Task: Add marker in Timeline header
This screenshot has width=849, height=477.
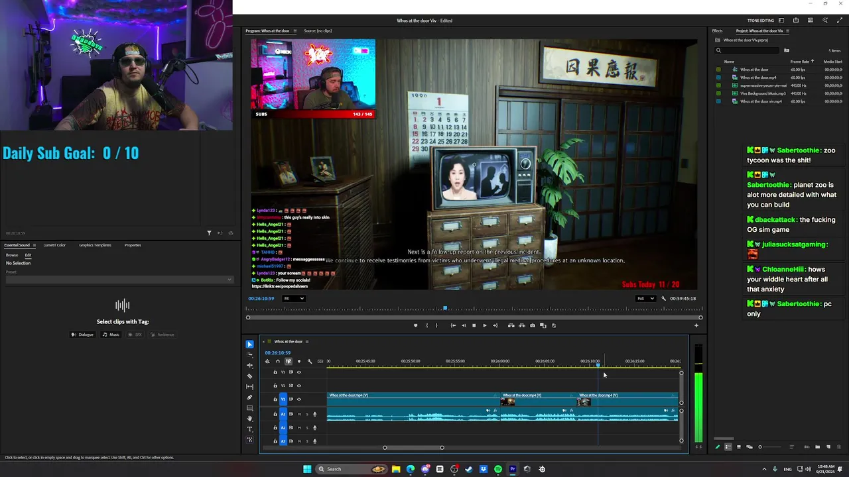Action: coord(299,361)
